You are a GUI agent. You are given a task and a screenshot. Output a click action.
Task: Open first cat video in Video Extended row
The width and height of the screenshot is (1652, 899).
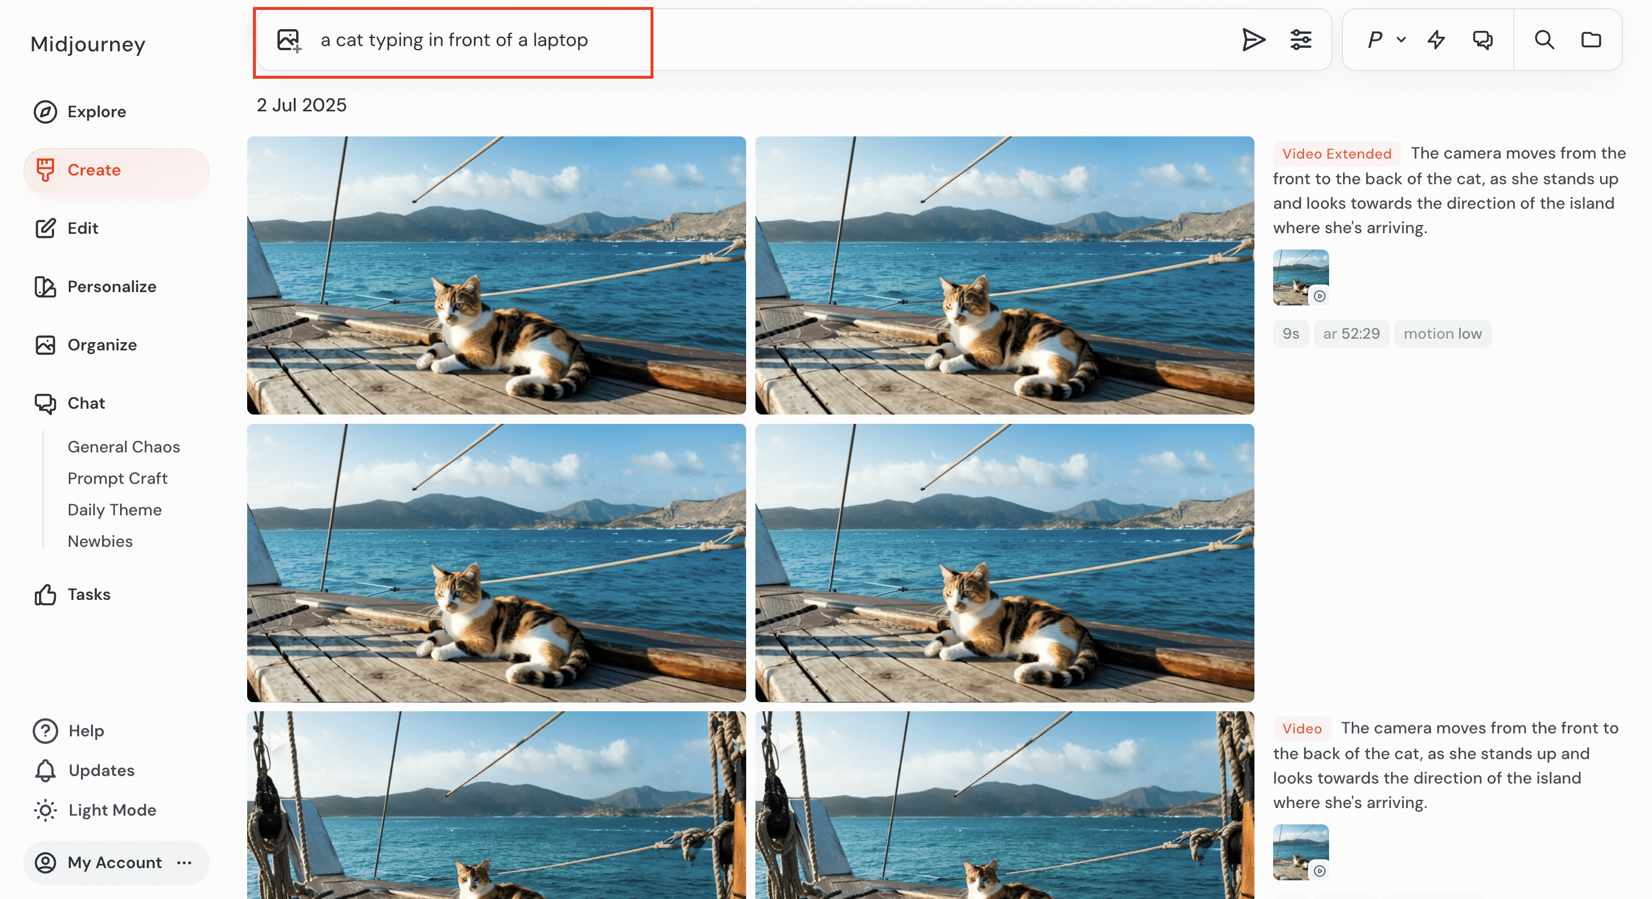(497, 275)
